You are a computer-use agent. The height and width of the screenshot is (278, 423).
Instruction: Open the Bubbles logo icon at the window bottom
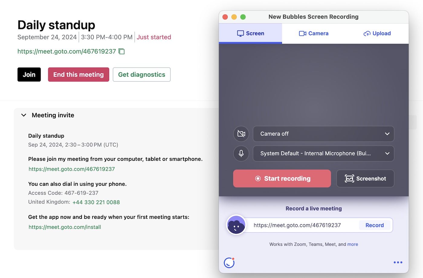pos(229,263)
